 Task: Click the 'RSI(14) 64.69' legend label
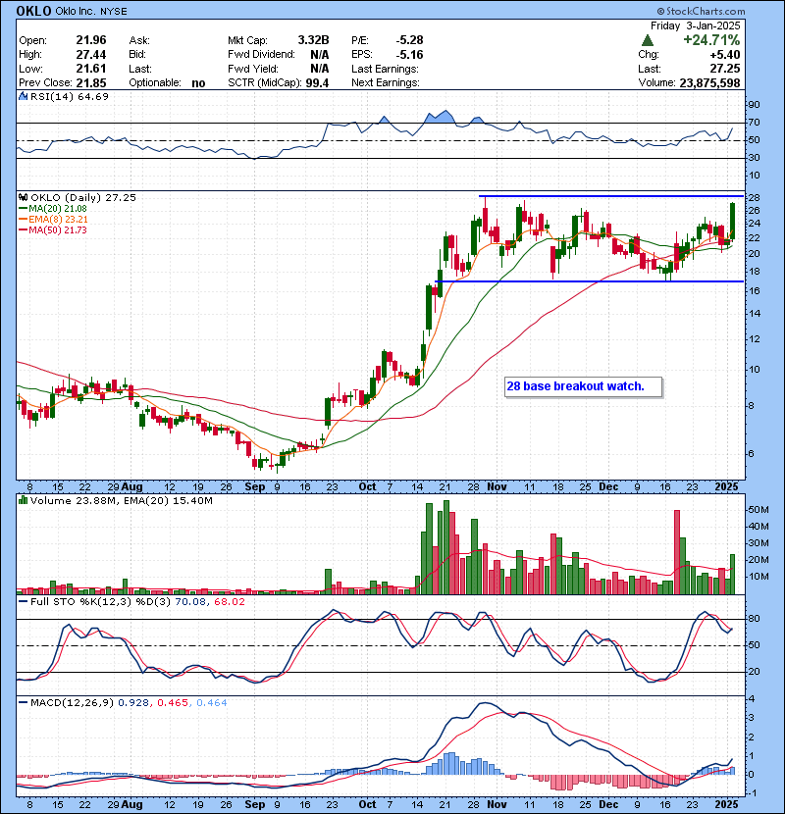pyautogui.click(x=70, y=96)
